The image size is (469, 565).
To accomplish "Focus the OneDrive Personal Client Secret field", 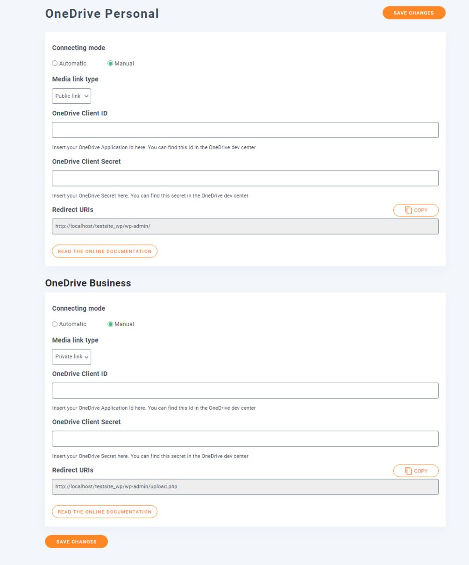I will click(x=245, y=178).
